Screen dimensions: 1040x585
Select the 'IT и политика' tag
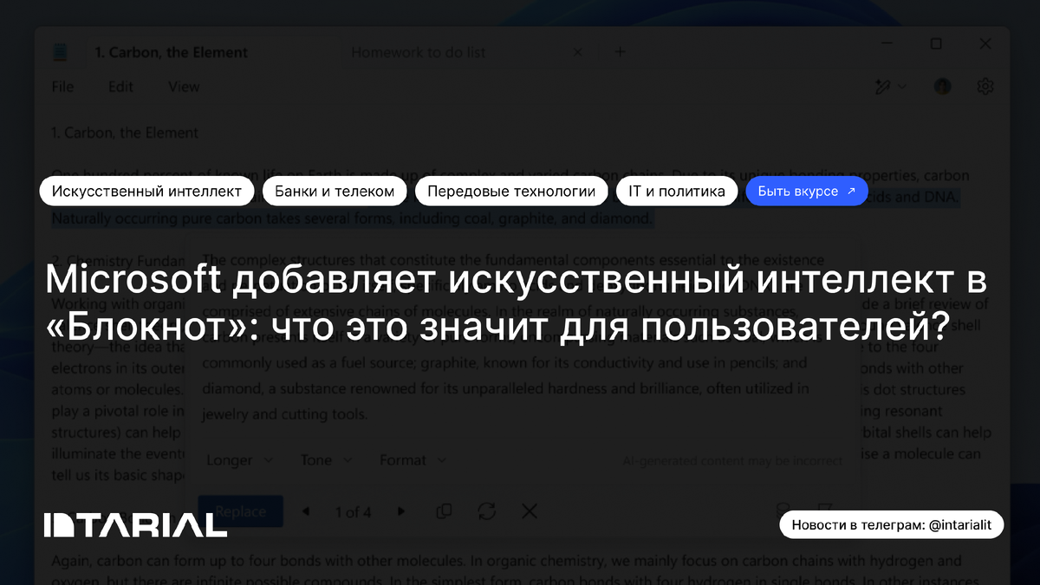[x=677, y=192]
